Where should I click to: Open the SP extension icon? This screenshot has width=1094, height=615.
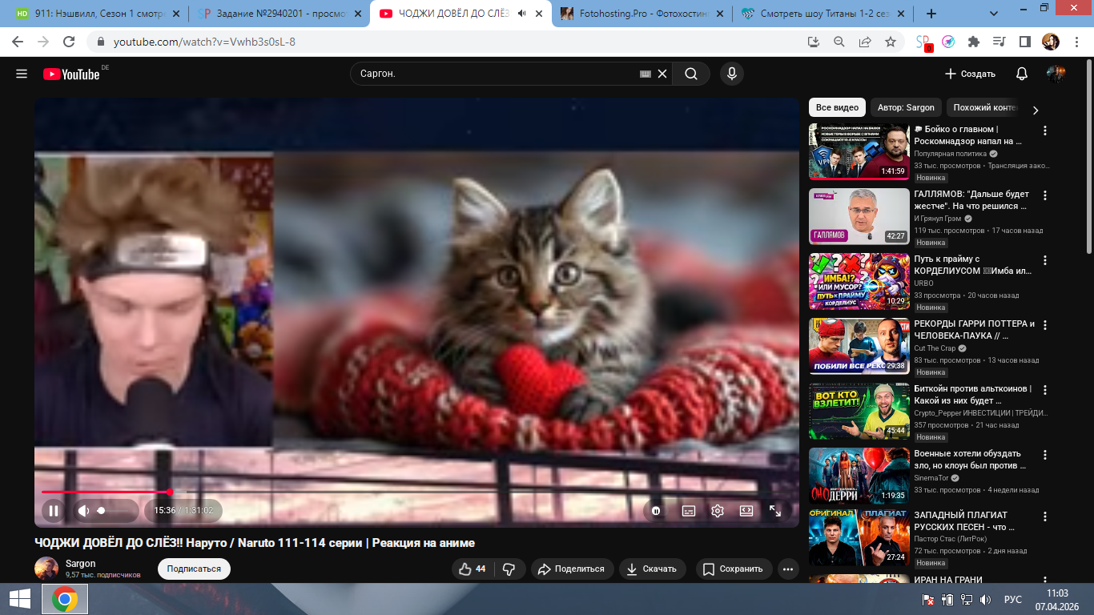[923, 42]
